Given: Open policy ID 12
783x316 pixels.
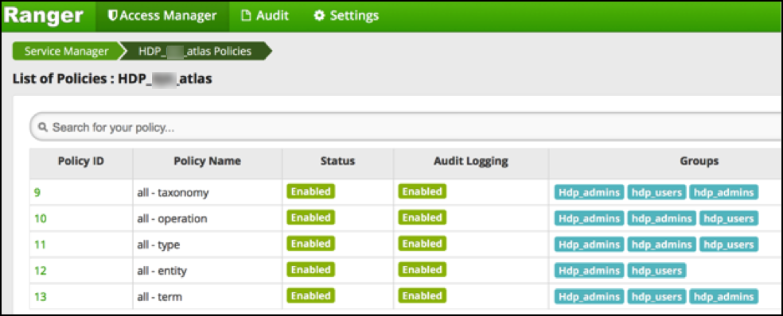Looking at the screenshot, I should [x=40, y=271].
